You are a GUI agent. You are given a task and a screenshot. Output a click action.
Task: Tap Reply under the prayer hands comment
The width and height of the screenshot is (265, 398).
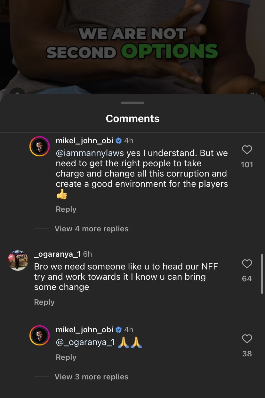[66, 357]
